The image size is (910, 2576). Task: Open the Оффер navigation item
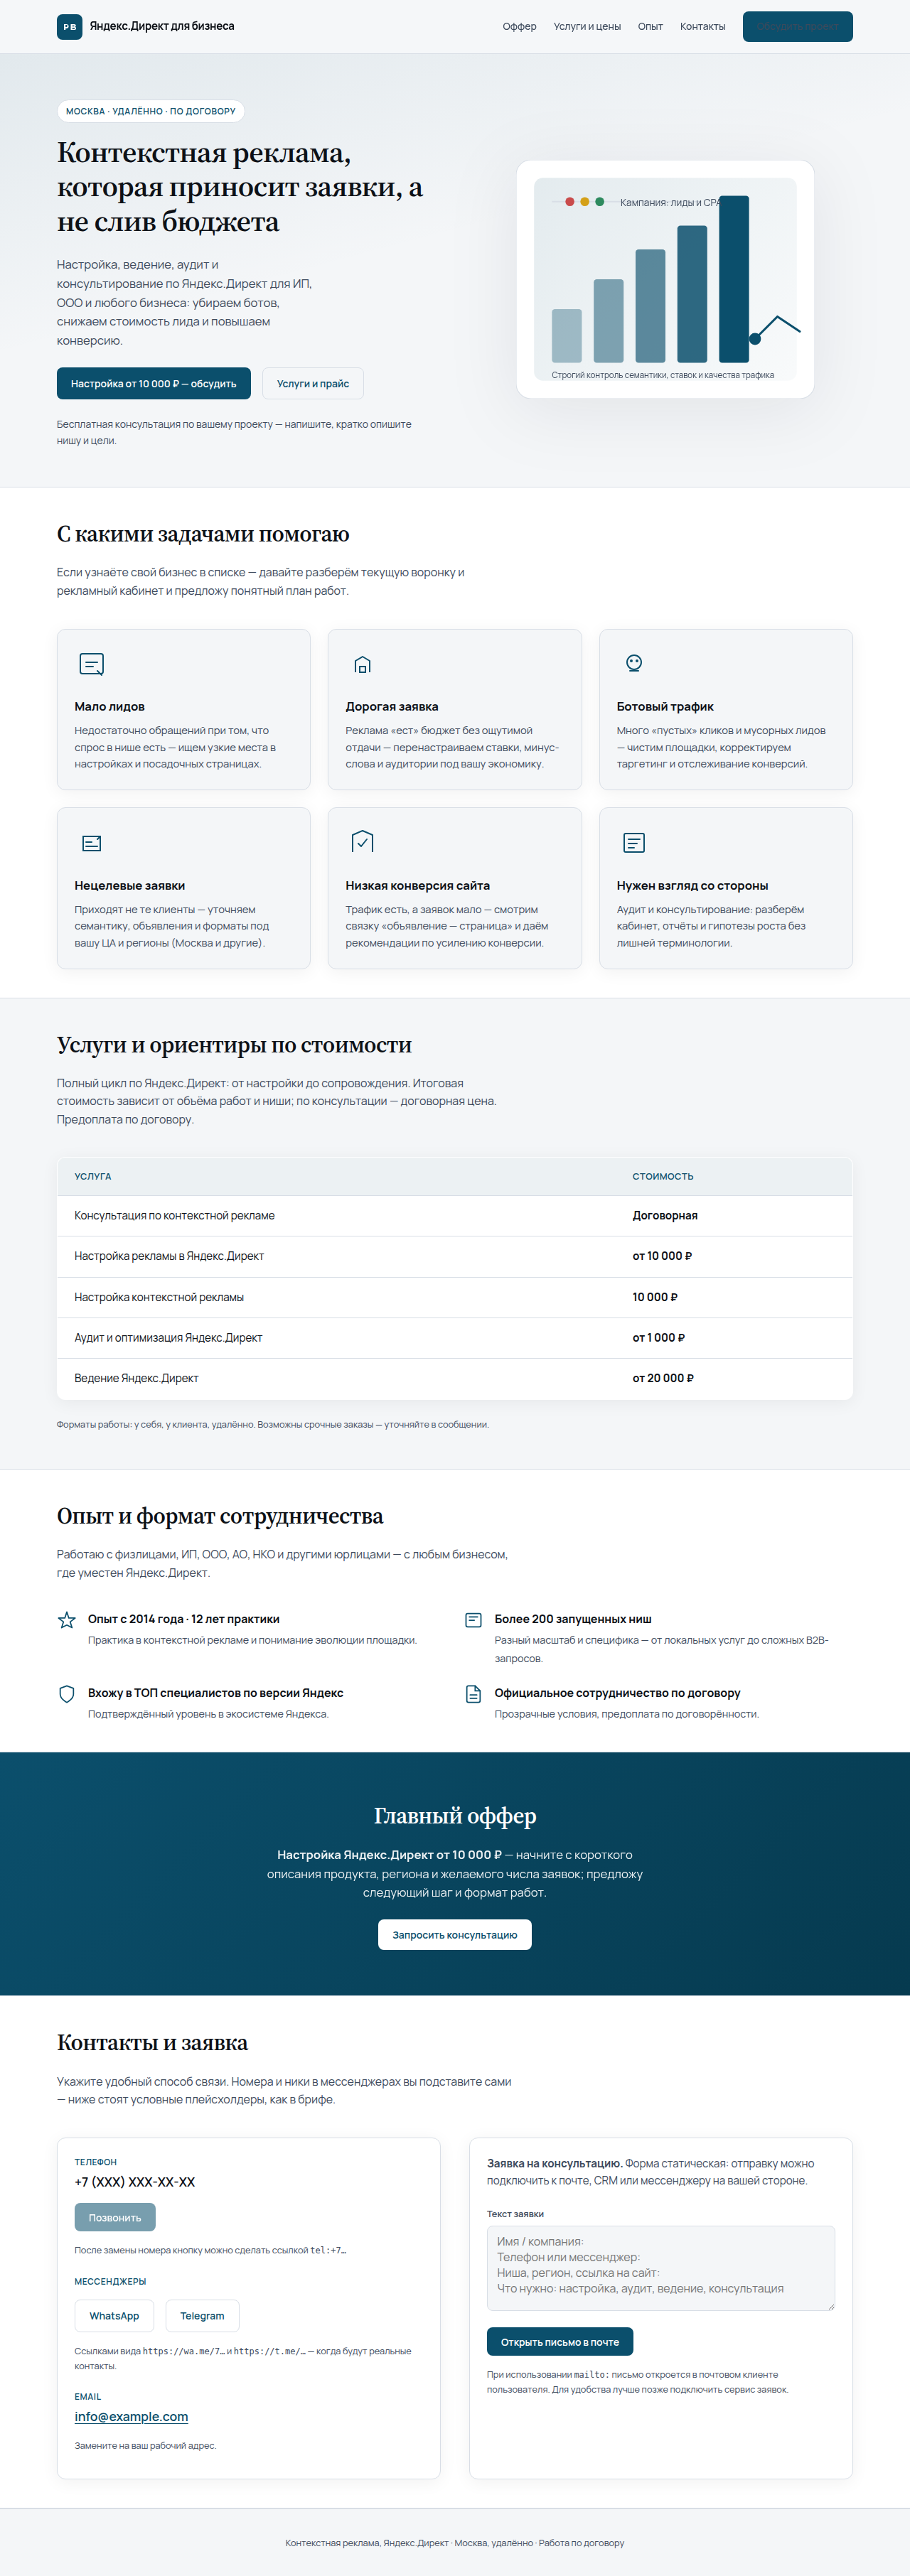click(519, 27)
